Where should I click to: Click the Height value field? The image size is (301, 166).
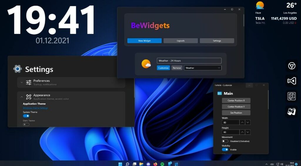pos(230,132)
